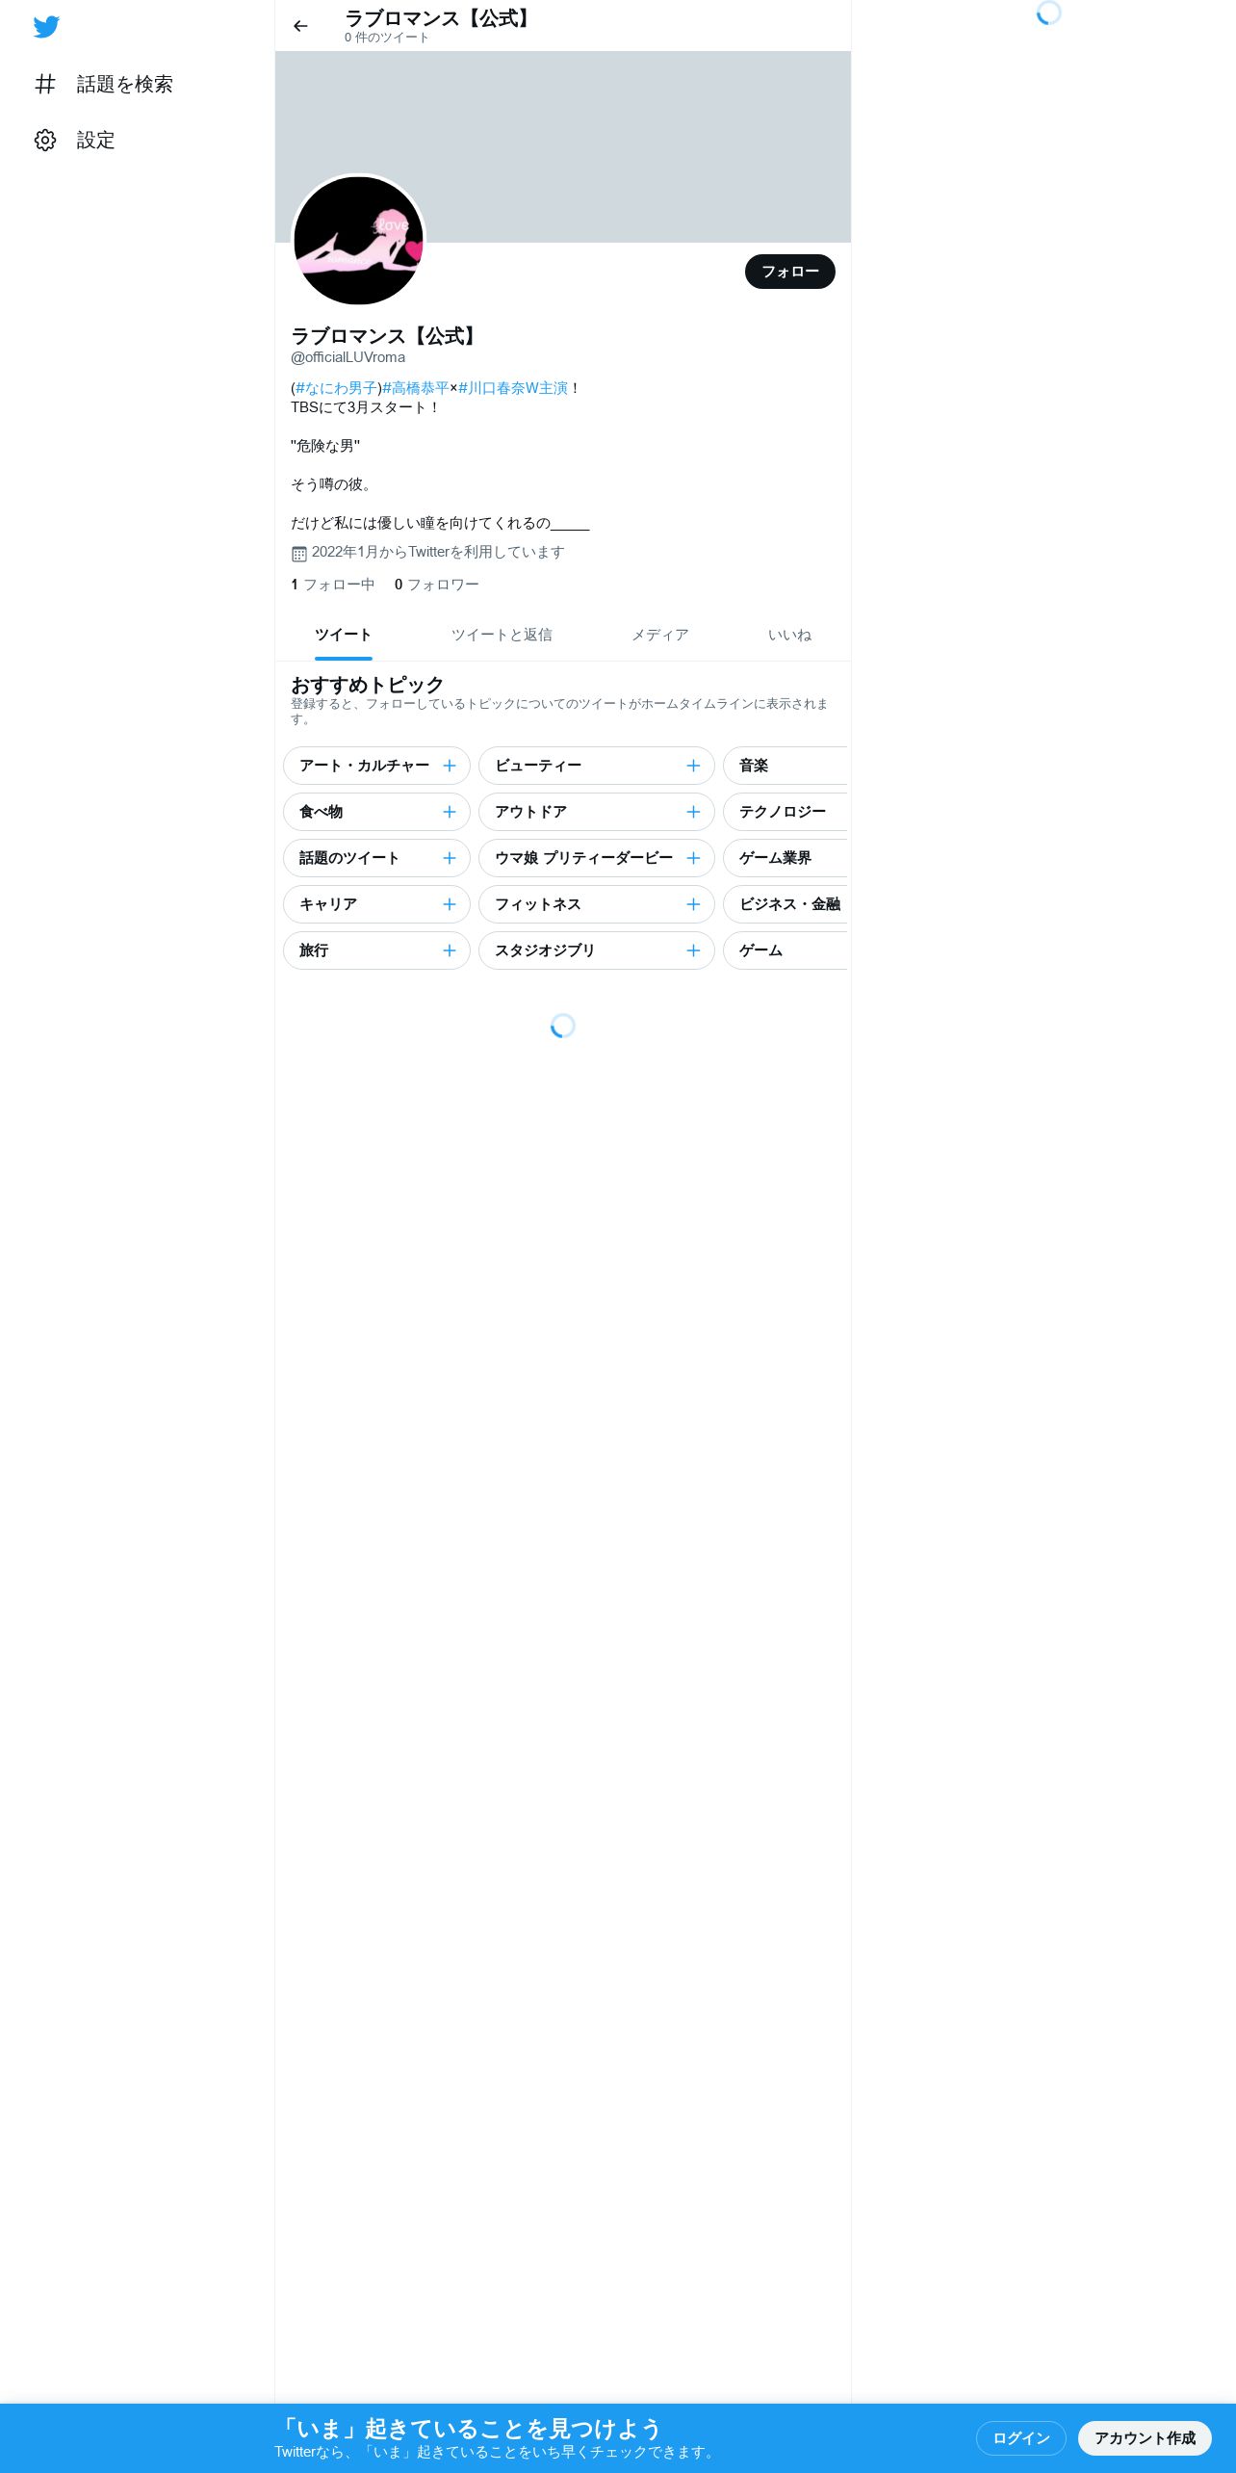Click the @officialLUVroma handle text
Screen dimensions: 1236x2473
click(348, 357)
